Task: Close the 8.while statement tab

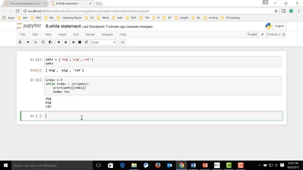Action: point(90,3)
